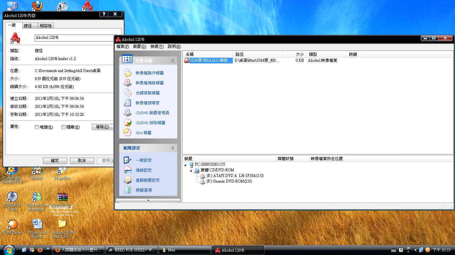The height and width of the screenshot is (255, 455).
Task: Open the 檔案 menu
Action: tap(123, 46)
